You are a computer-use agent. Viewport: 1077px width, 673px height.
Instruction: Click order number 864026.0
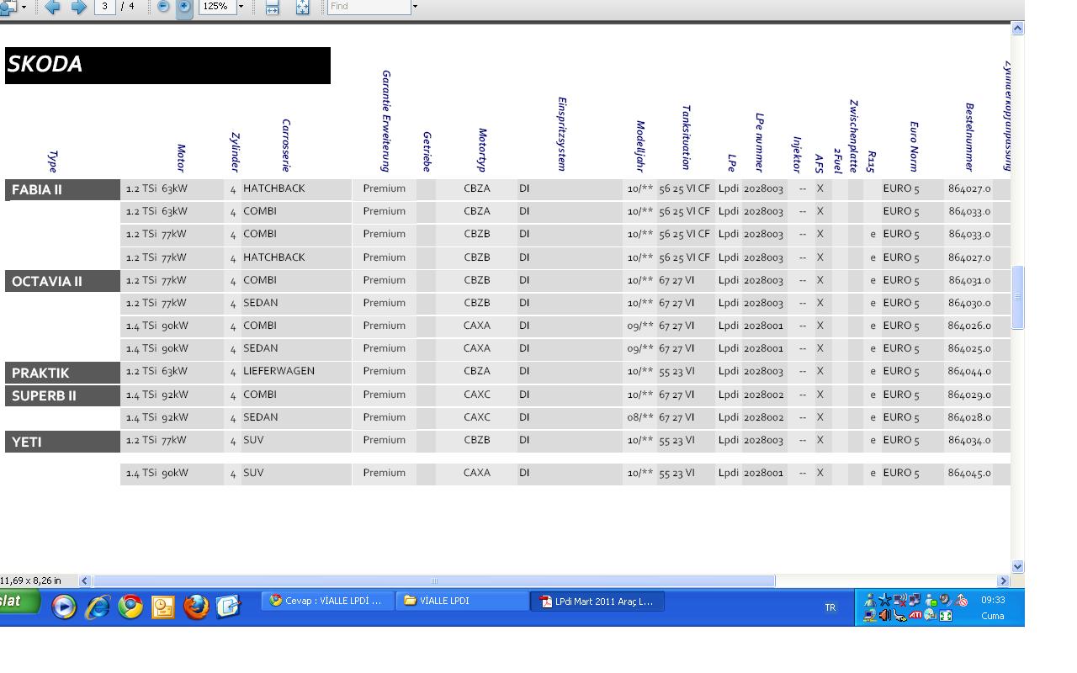tap(969, 326)
